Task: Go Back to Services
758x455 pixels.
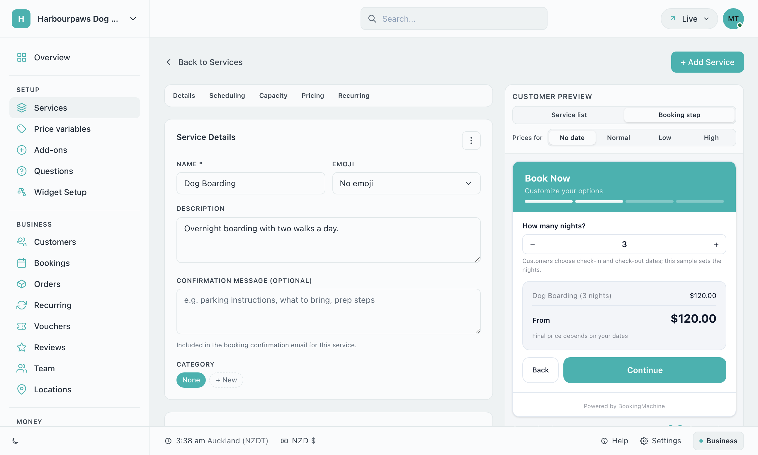Action: pos(204,62)
